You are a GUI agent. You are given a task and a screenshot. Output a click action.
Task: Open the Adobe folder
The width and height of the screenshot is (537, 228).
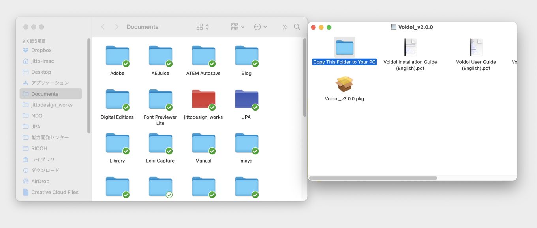click(117, 56)
